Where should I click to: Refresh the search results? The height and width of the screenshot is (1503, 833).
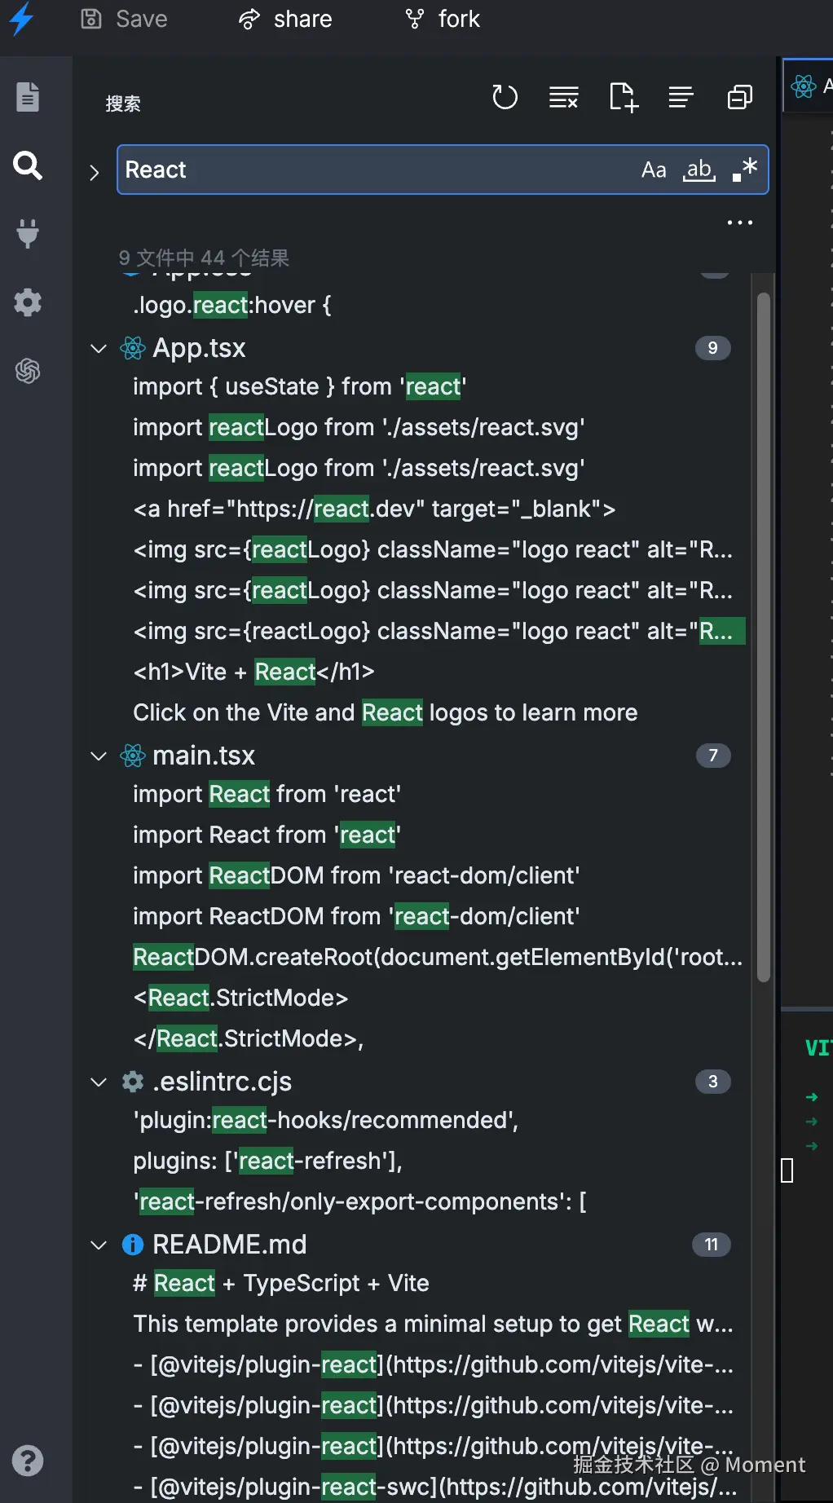pyautogui.click(x=505, y=98)
